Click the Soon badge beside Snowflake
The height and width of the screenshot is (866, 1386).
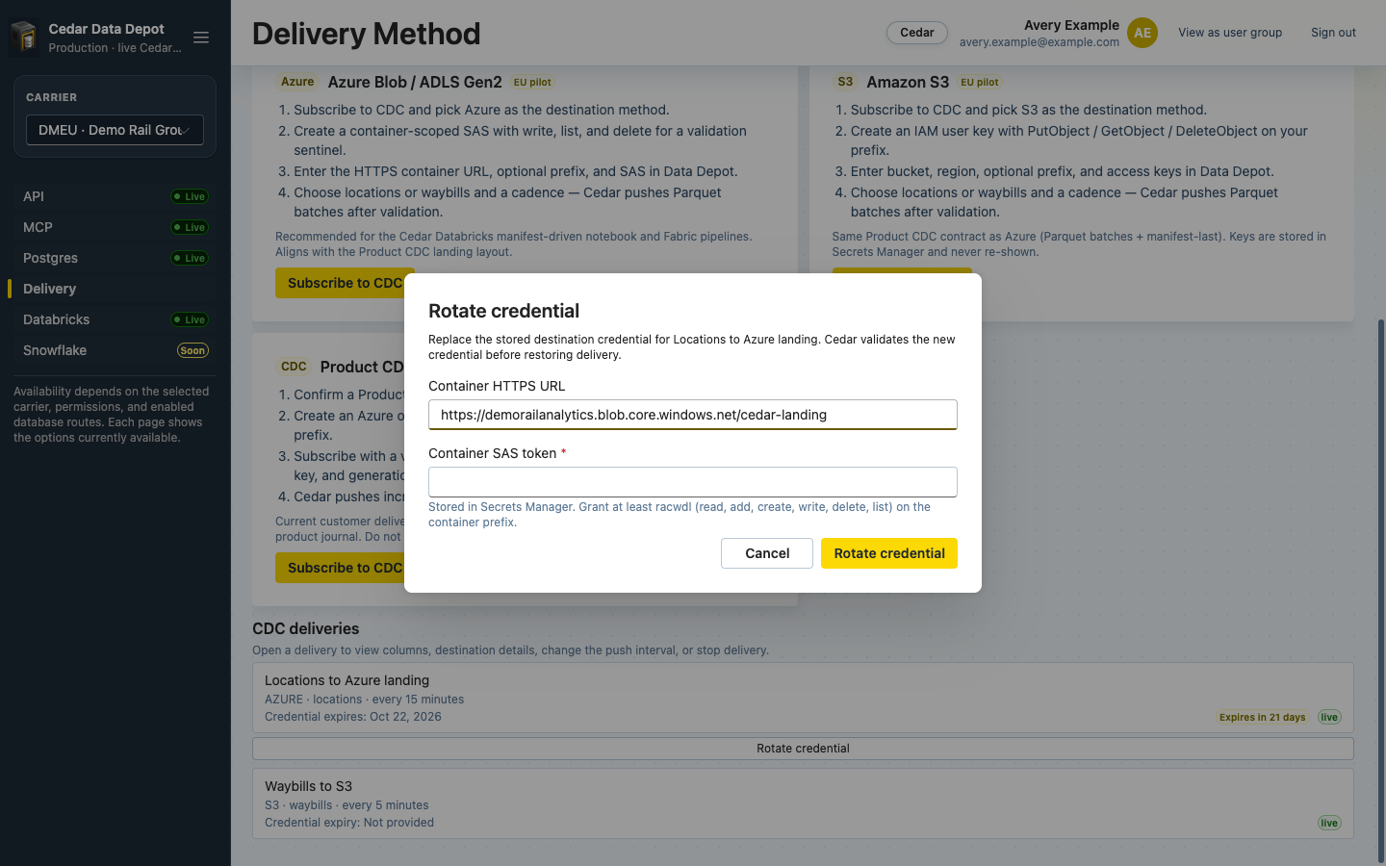point(192,350)
